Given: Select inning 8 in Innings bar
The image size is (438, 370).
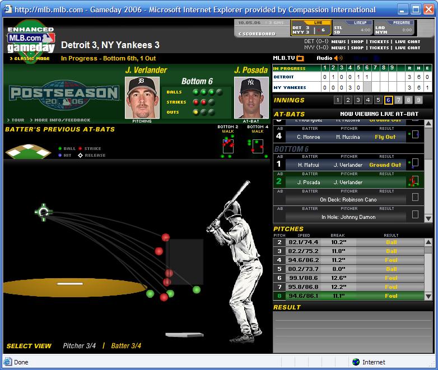Looking at the screenshot, I should point(408,100).
